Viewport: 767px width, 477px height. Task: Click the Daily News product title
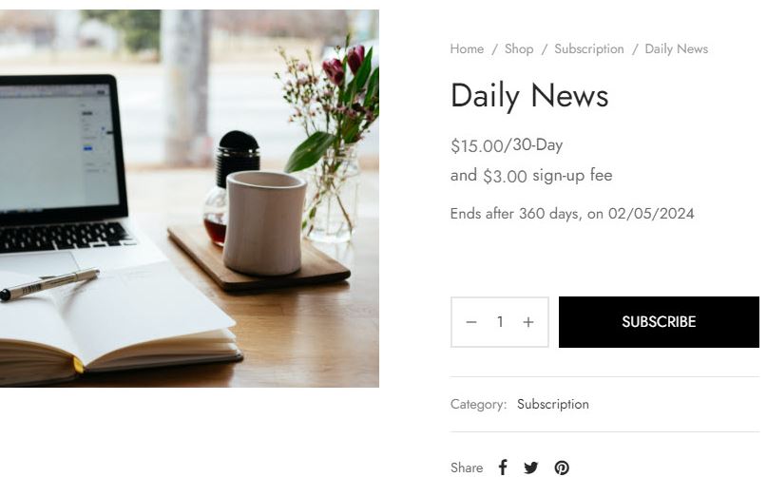529,96
